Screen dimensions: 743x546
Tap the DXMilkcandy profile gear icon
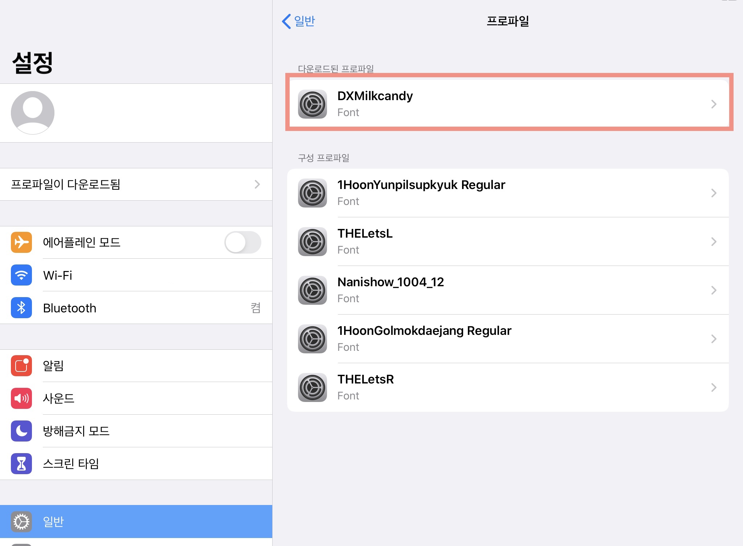(x=313, y=104)
